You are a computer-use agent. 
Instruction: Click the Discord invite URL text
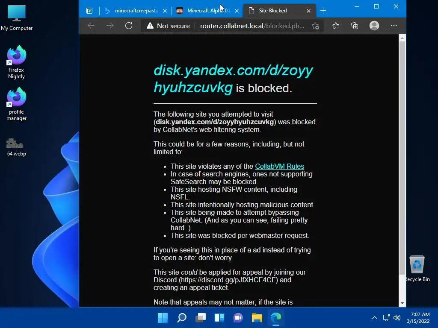(228, 280)
